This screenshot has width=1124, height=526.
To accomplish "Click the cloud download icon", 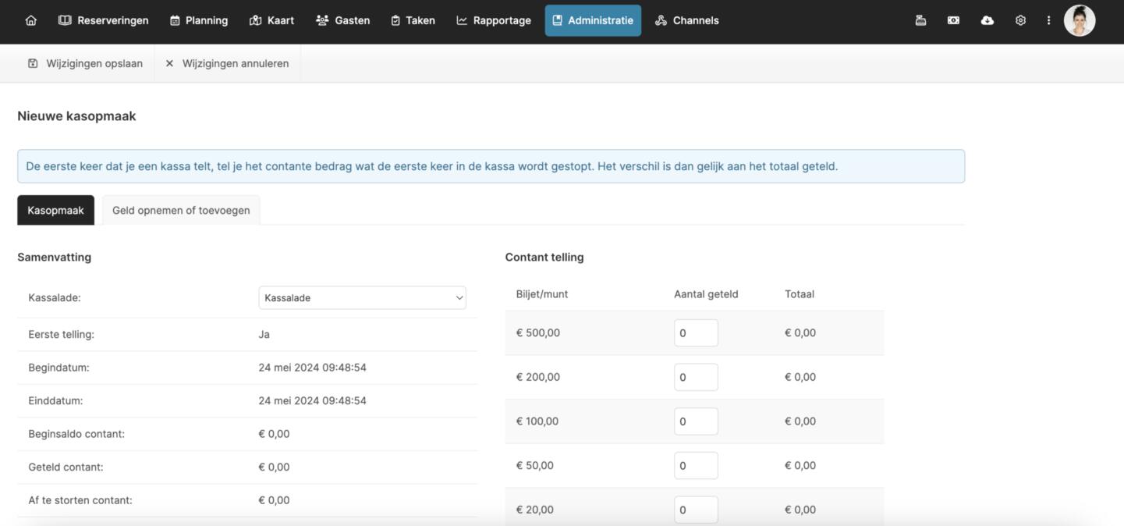I will pyautogui.click(x=987, y=20).
